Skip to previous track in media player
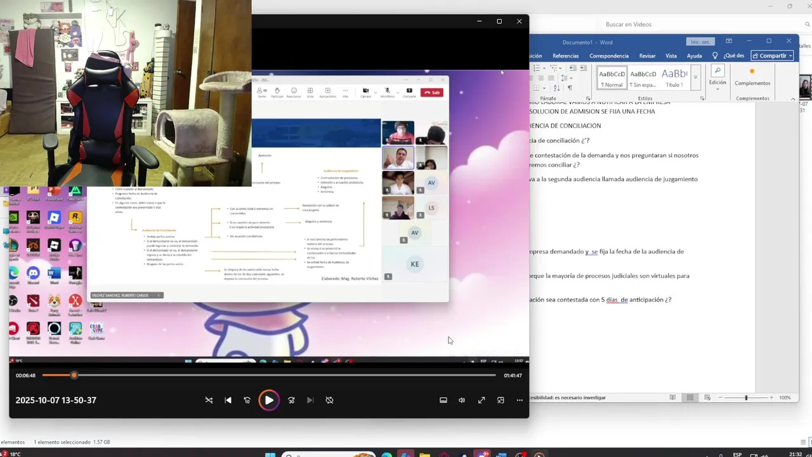The height and width of the screenshot is (457, 812). pos(228,401)
